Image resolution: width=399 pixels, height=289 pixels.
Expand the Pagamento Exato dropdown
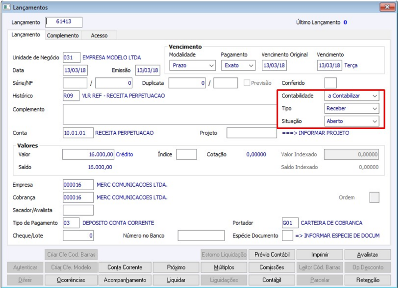click(238, 65)
